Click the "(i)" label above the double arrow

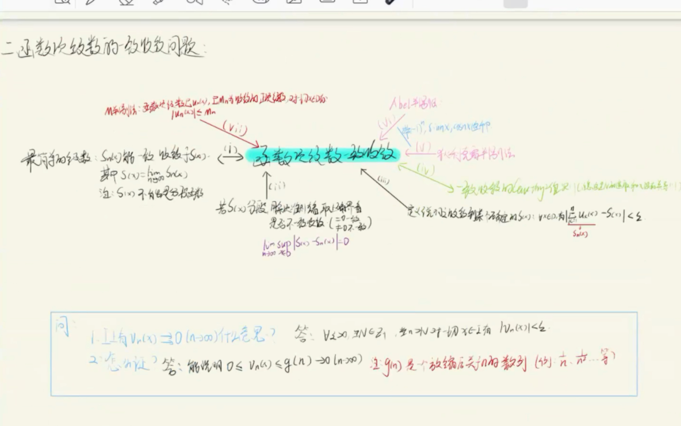pyautogui.click(x=231, y=149)
